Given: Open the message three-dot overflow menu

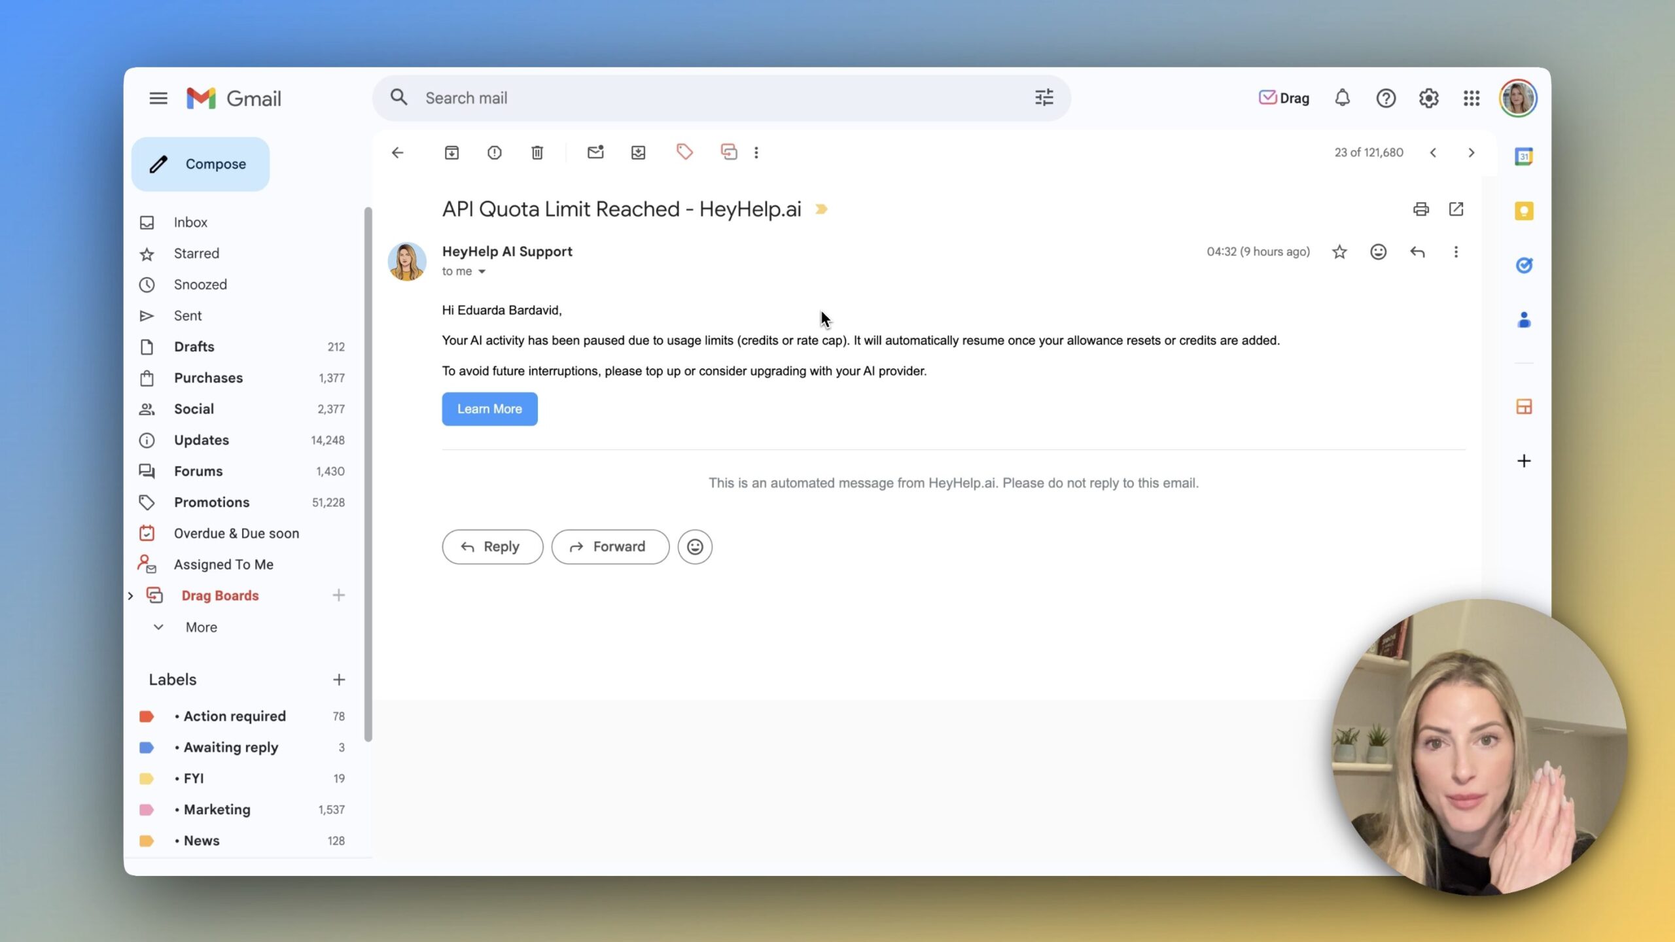Looking at the screenshot, I should (x=1456, y=252).
